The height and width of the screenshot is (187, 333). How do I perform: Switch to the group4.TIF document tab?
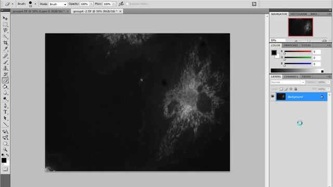(x=39, y=11)
